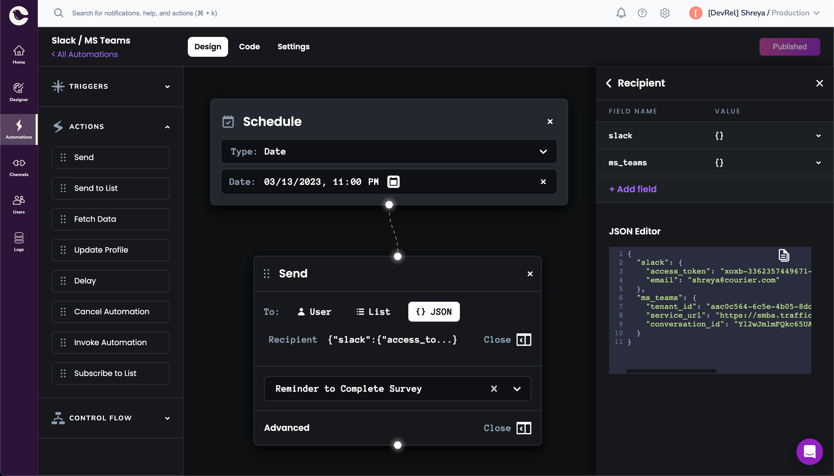Open the Channels section

(x=19, y=167)
